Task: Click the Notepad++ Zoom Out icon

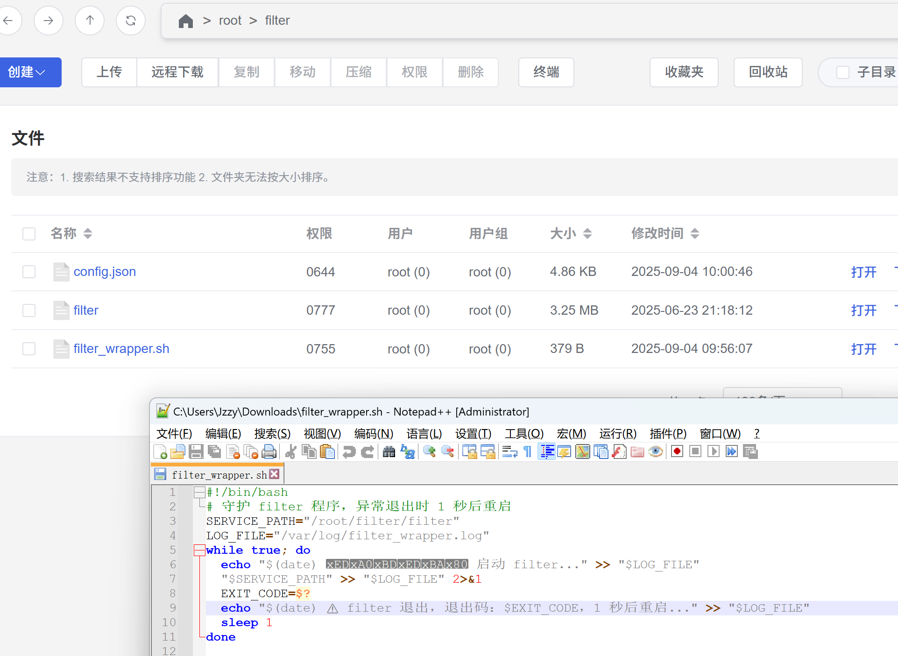Action: click(447, 451)
